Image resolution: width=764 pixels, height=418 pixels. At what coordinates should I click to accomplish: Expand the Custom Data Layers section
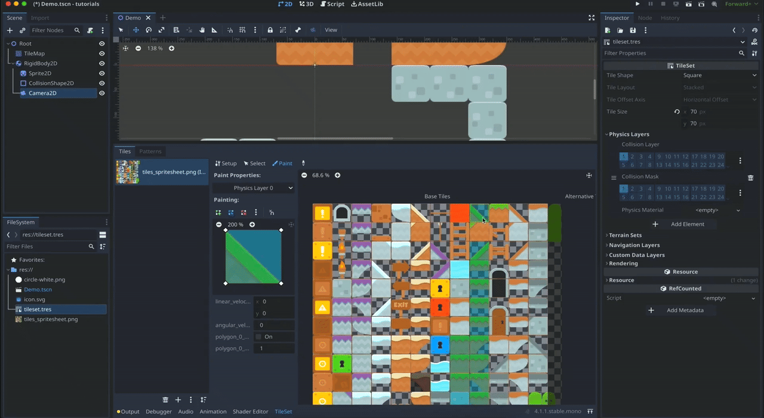coord(636,255)
